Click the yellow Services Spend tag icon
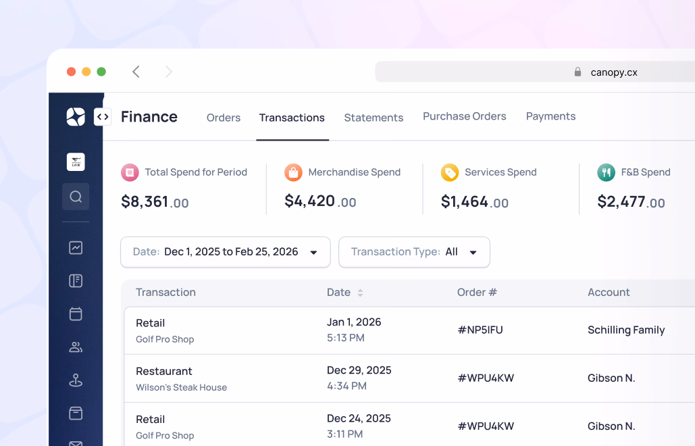The height and width of the screenshot is (446, 695). [x=450, y=172]
